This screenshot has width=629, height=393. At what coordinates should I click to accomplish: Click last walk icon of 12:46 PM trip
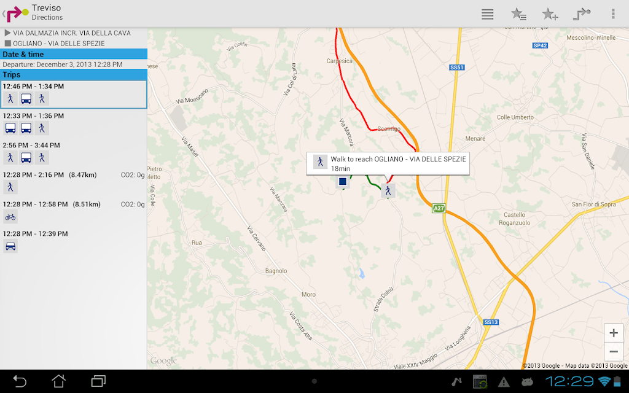click(x=42, y=99)
